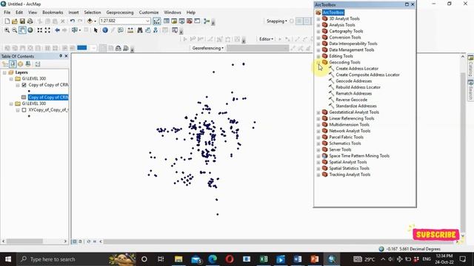Image resolution: width=474 pixels, height=266 pixels.
Task: Open a map document with the folder icon
Action: 15,21
